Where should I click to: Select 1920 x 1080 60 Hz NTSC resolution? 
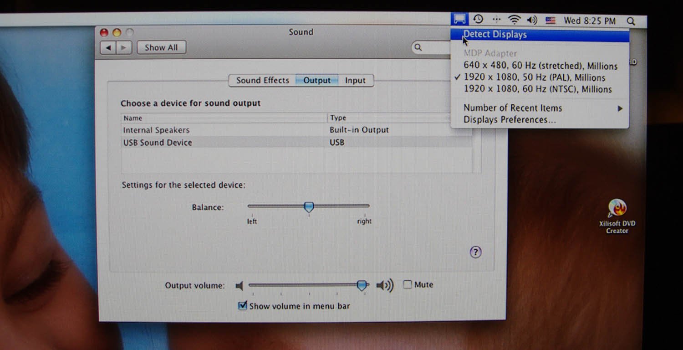point(537,89)
